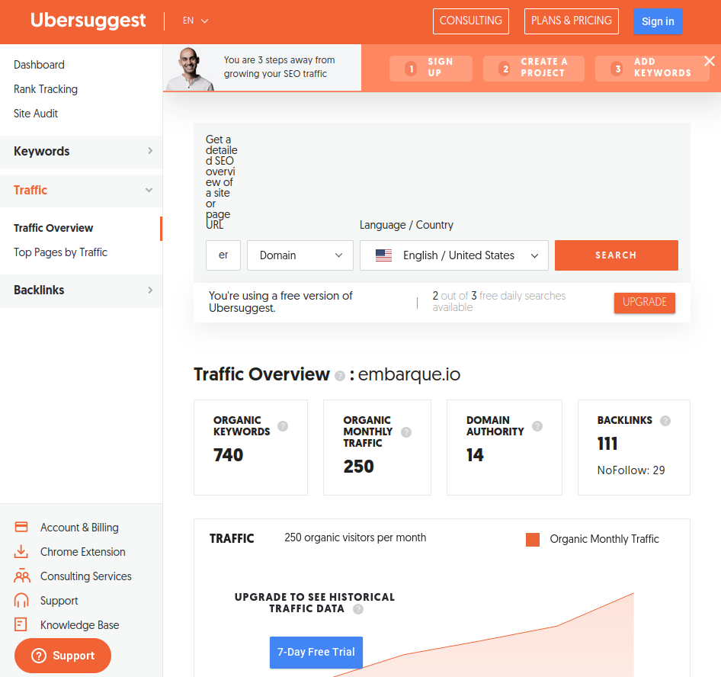
Task: Click the Backlinks value 111
Action: pyautogui.click(x=607, y=444)
